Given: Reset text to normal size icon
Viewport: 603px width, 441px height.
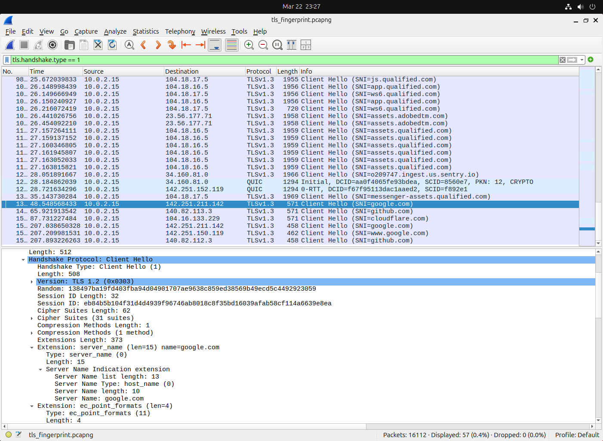Looking at the screenshot, I should click(277, 45).
